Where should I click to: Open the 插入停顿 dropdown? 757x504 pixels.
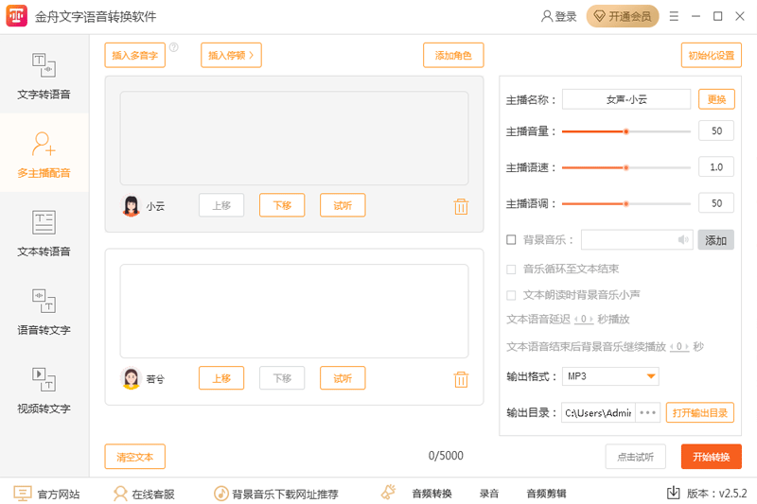click(x=231, y=56)
